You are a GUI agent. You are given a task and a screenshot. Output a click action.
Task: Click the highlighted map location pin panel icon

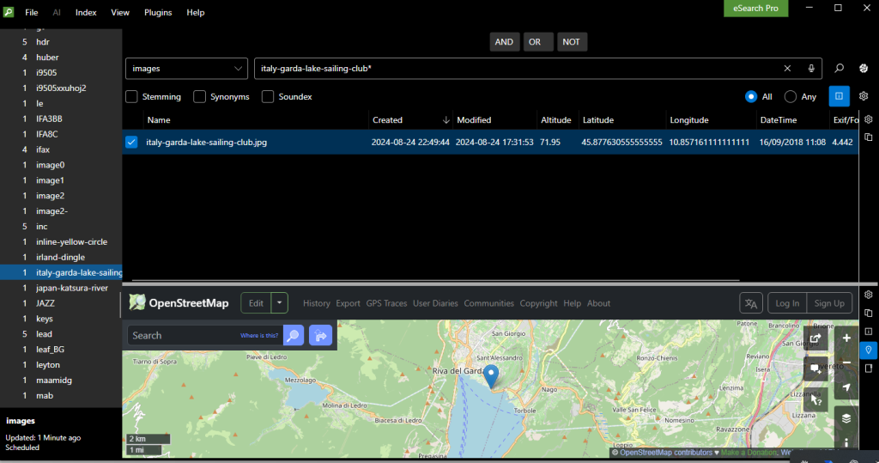tap(868, 350)
